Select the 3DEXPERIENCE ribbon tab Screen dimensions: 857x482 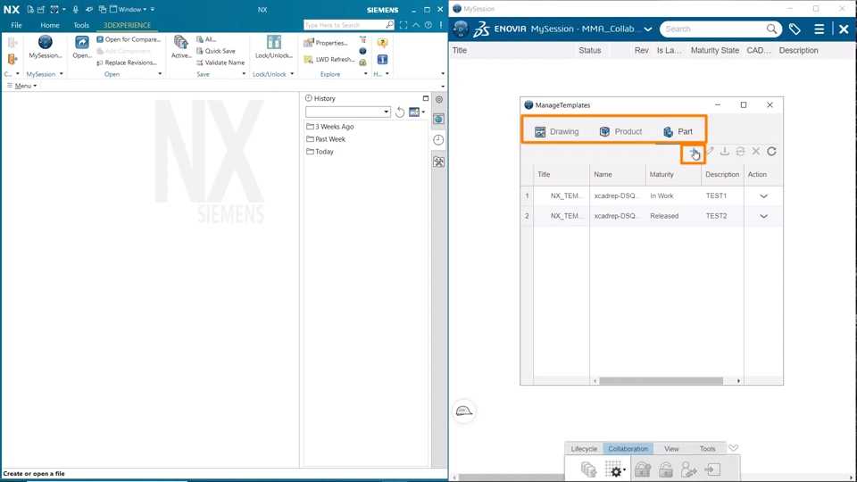click(128, 25)
